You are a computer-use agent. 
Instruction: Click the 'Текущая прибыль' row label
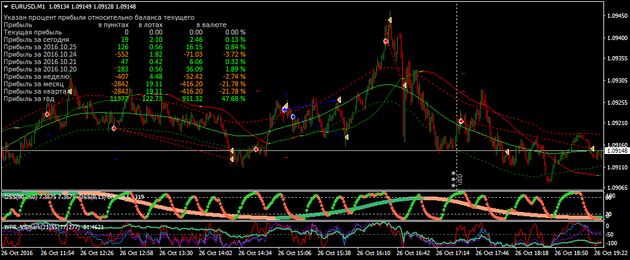coord(33,33)
